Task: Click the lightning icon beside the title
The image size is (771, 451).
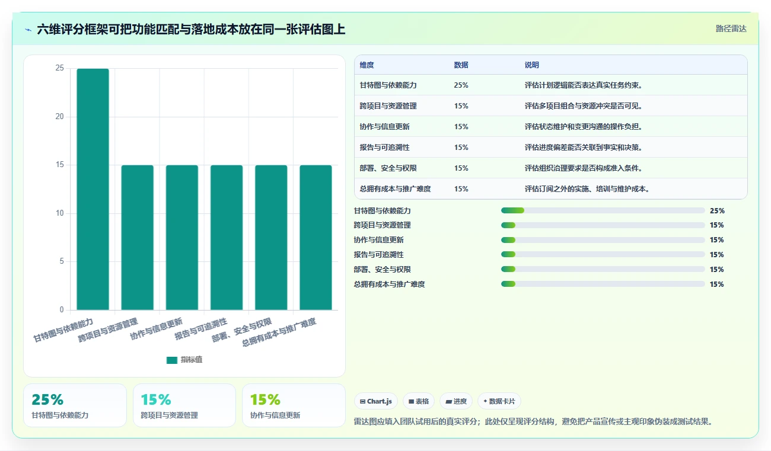Action: (28, 30)
